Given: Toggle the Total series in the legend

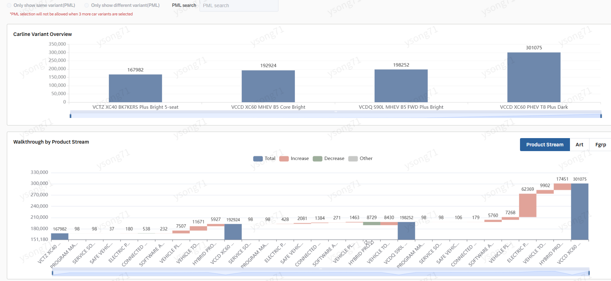Looking at the screenshot, I should pyautogui.click(x=264, y=159).
